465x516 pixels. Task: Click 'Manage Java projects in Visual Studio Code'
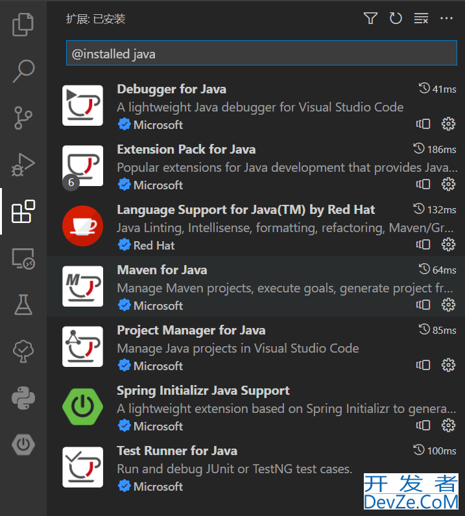click(238, 349)
